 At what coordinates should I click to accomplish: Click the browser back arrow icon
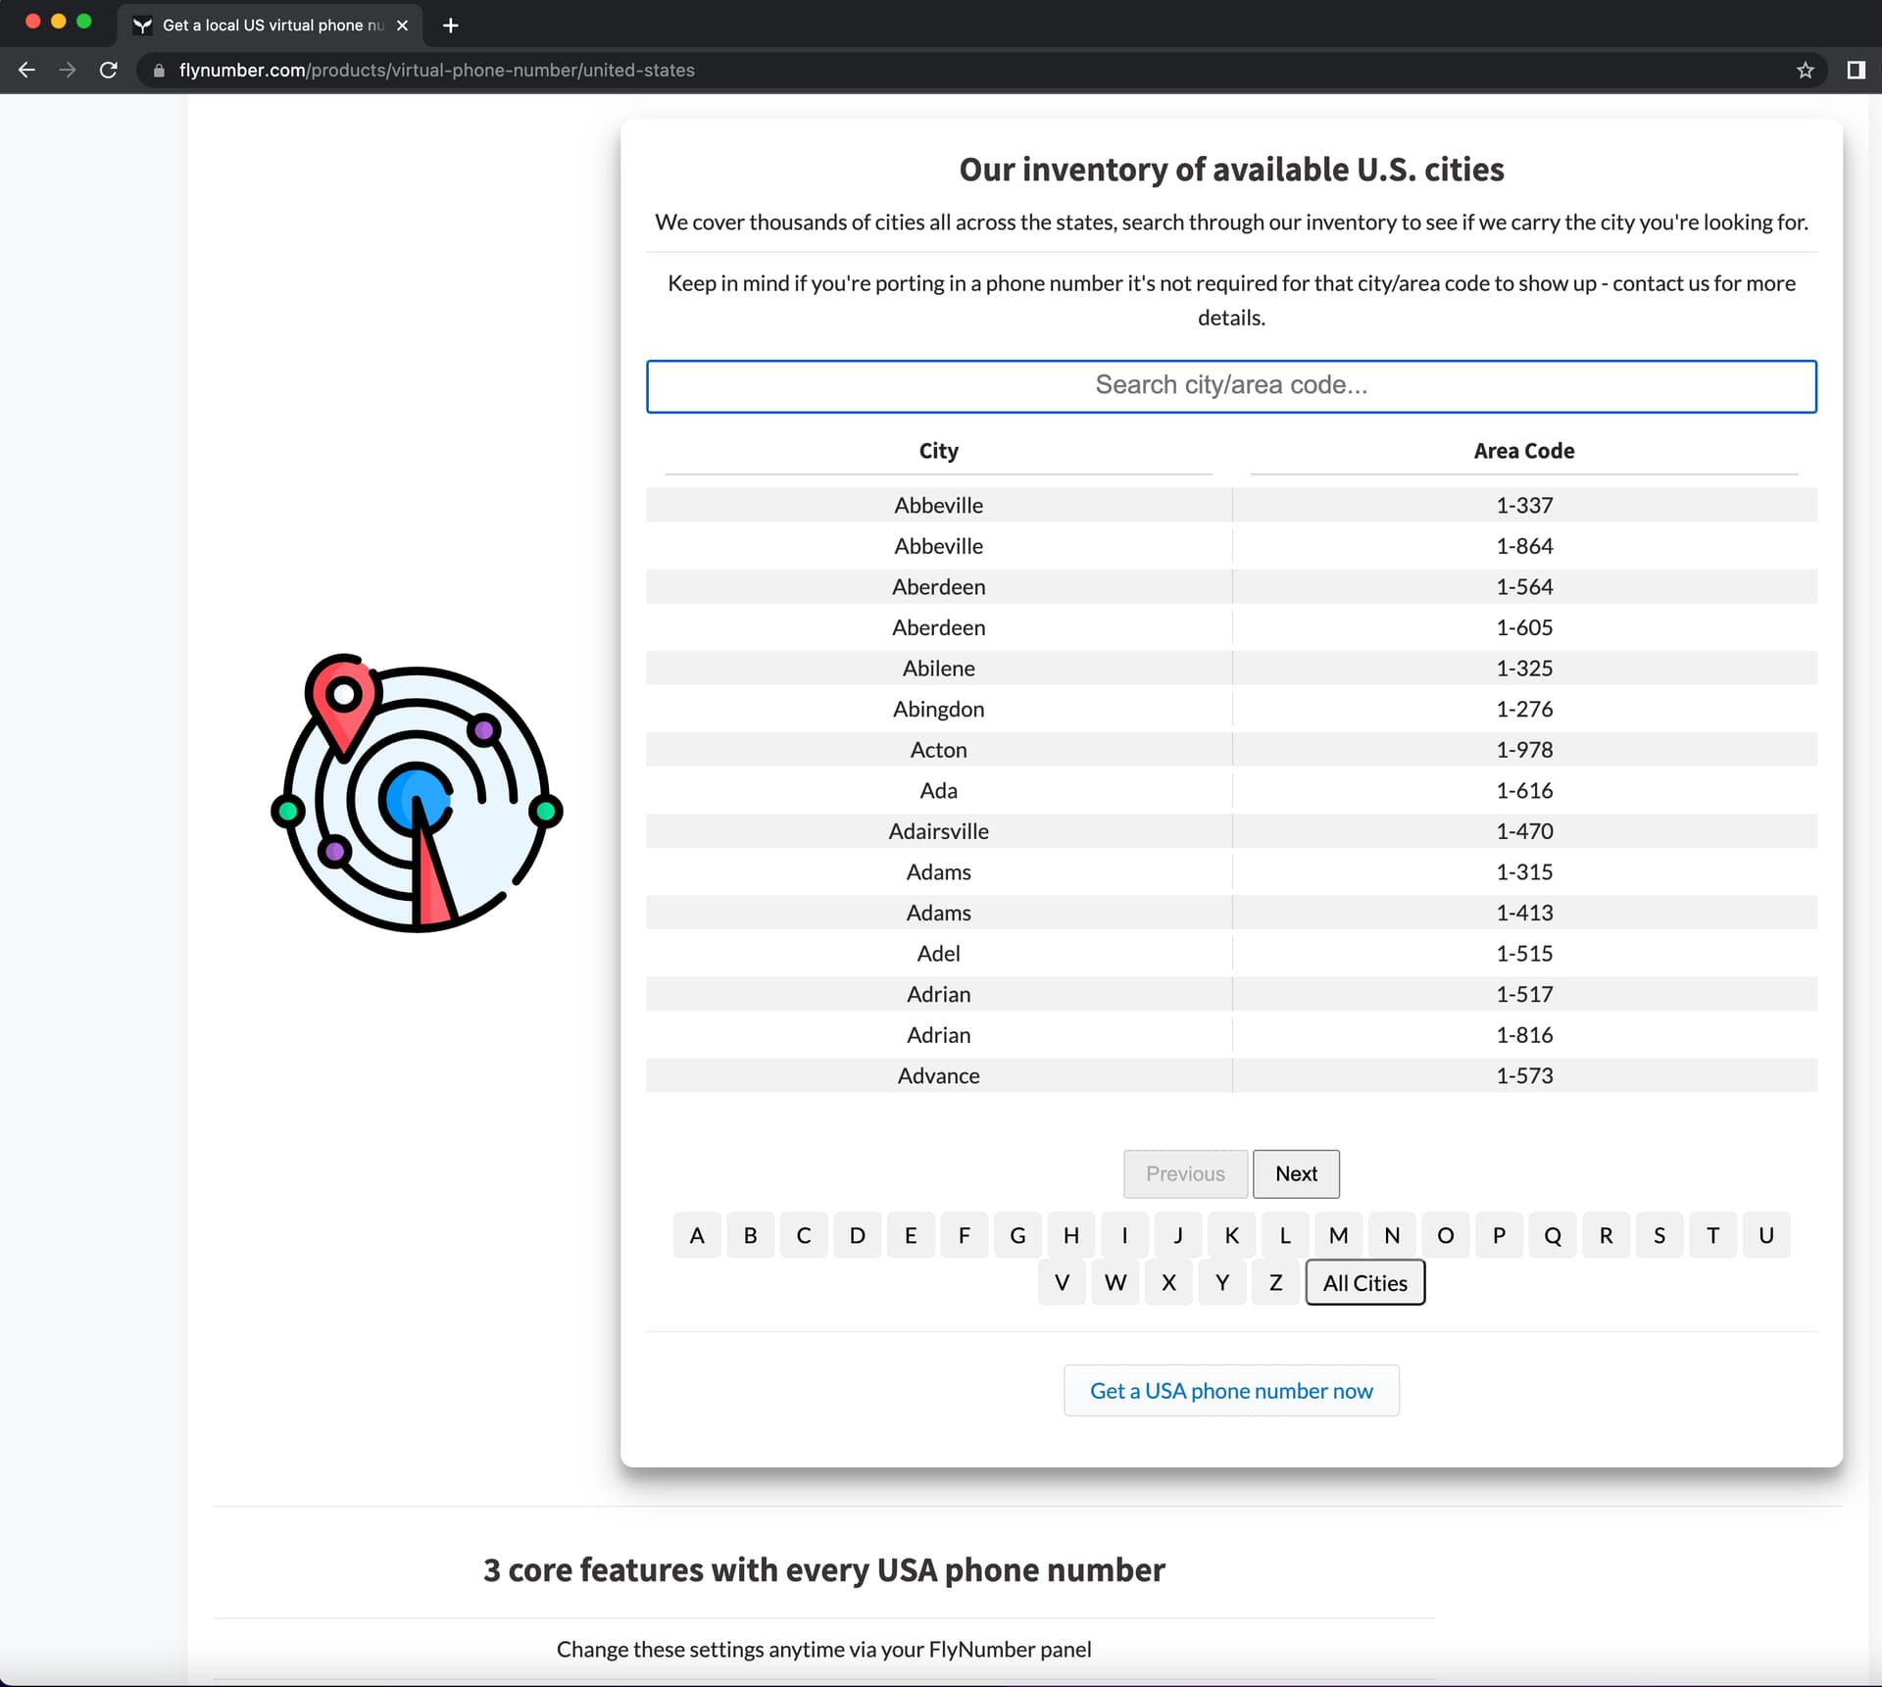coord(26,70)
